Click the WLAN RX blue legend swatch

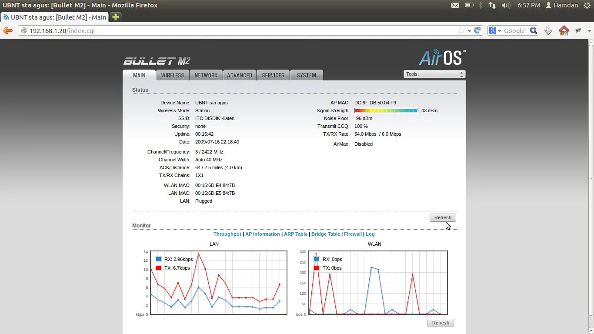(317, 259)
